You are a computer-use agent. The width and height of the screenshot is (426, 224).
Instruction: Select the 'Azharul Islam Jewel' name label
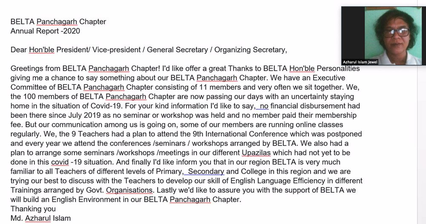click(x=360, y=62)
